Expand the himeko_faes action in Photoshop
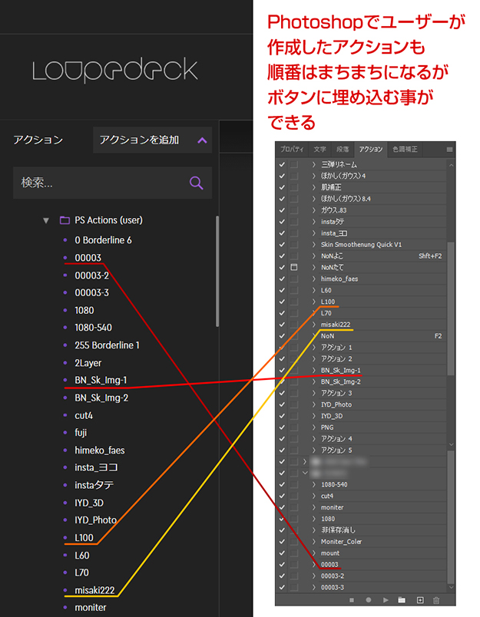Image resolution: width=480 pixels, height=617 pixels. pos(314,279)
